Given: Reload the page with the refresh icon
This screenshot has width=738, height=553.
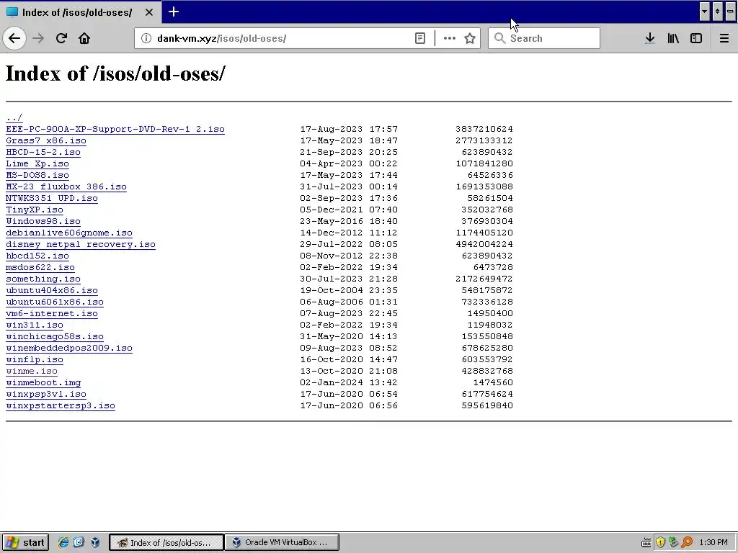Looking at the screenshot, I should (61, 38).
